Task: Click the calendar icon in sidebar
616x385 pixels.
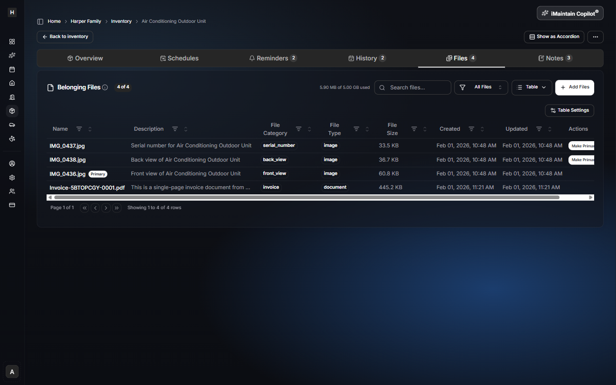Action: click(12, 69)
